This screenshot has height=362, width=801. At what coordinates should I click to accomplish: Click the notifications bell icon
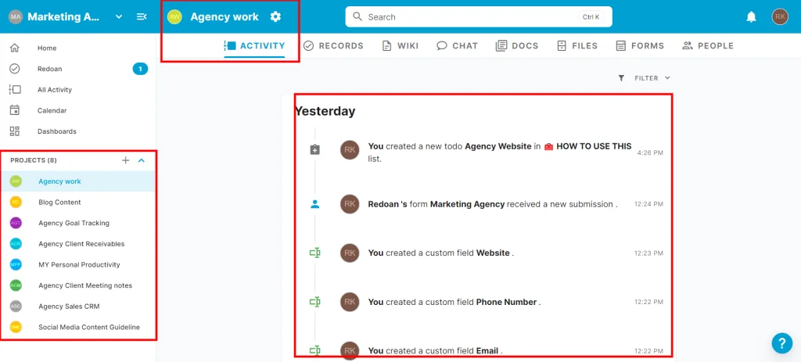pyautogui.click(x=751, y=16)
